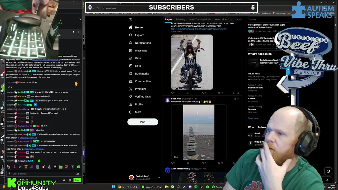Open more options on Brian Weir post

[x=238, y=99]
